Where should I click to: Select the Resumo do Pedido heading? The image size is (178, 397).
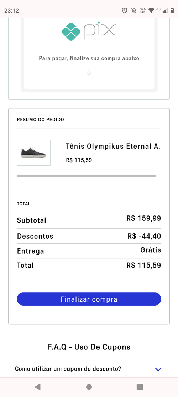click(x=41, y=119)
